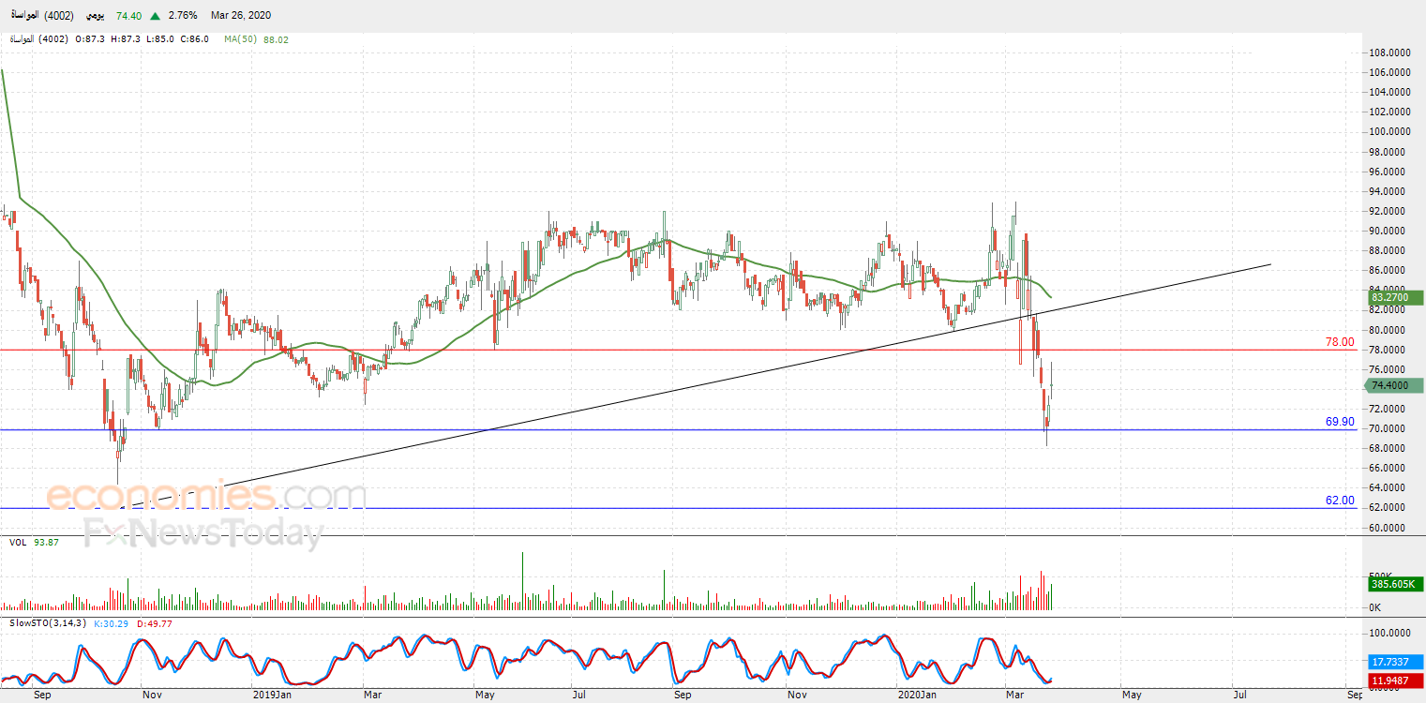This screenshot has height=703, width=1426.
Task: Click the 2019Jan time axis label
Action: [274, 696]
